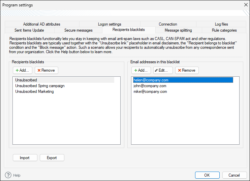Add an email address to this blacklist
This screenshot has height=181, width=250.
(141, 70)
